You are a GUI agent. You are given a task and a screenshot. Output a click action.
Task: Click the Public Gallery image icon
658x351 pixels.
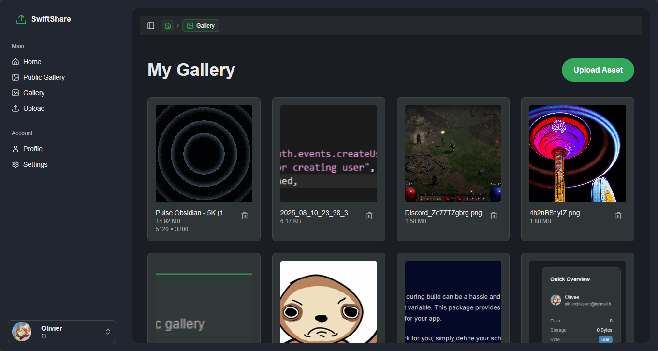15,77
